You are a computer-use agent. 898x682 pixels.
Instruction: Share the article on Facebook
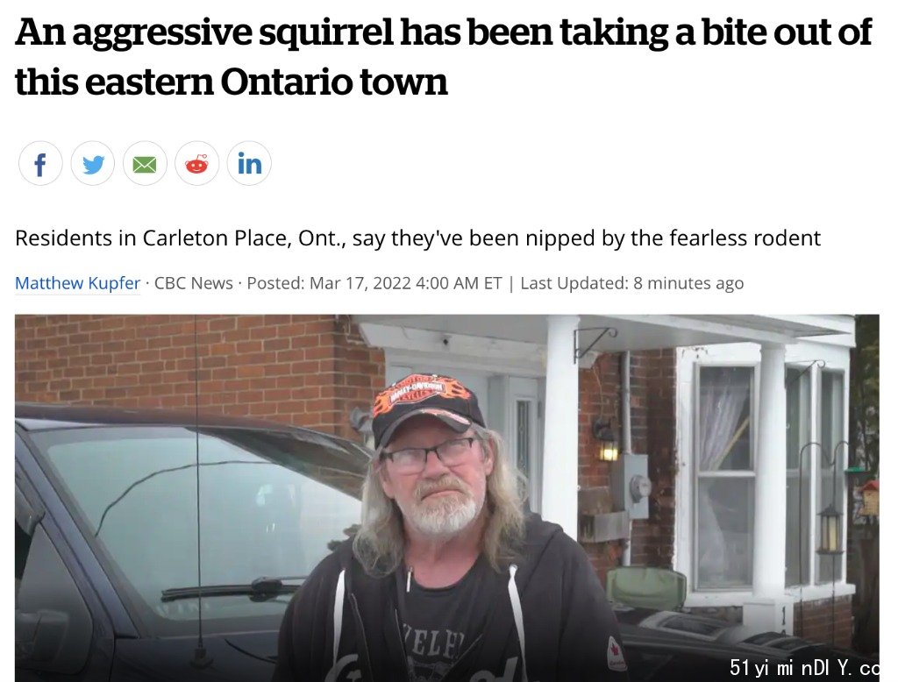(x=40, y=164)
